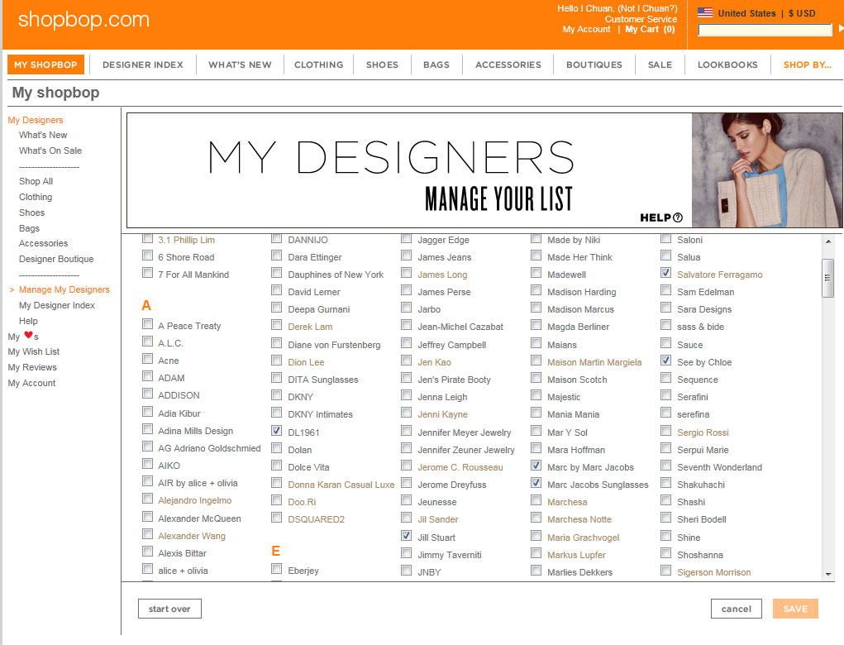This screenshot has height=645, width=844.
Task: Open What's New in sidebar
Action: pyautogui.click(x=43, y=135)
